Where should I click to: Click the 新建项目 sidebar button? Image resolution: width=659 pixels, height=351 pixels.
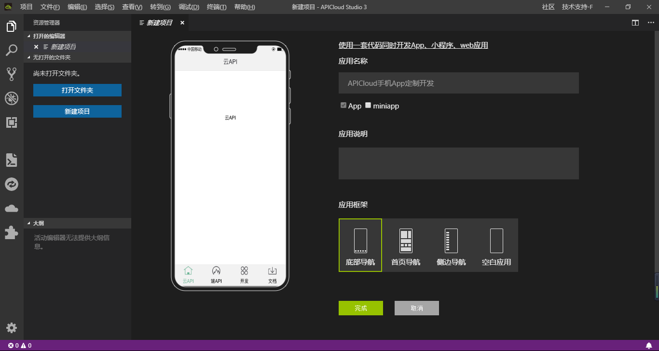[77, 111]
